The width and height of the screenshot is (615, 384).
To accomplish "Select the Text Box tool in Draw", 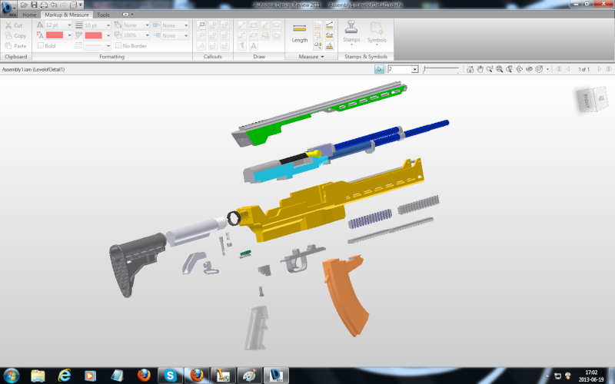I will coord(254,45).
